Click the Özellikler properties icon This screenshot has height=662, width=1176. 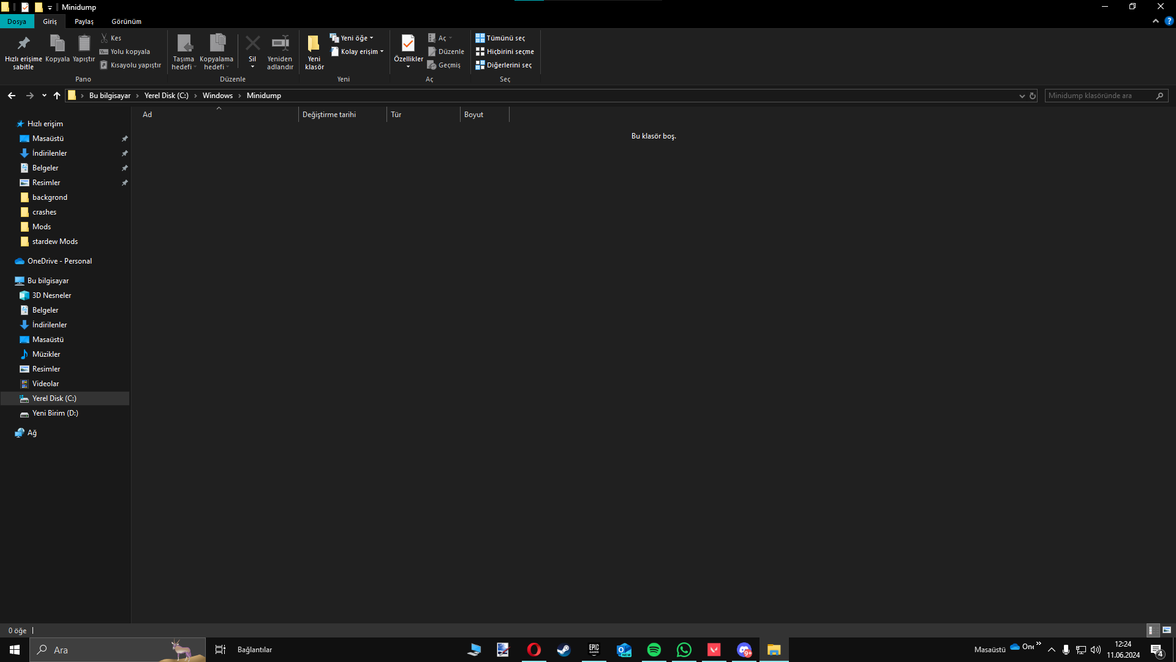pos(408,44)
